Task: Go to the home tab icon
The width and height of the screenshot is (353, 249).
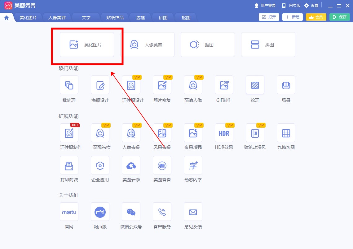Action: [7, 18]
